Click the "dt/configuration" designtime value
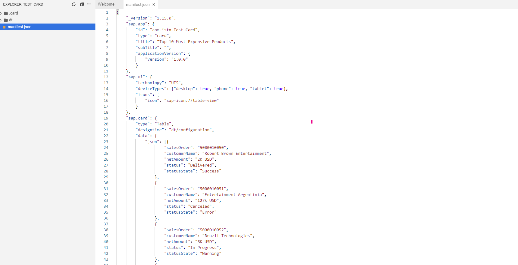Viewport: 518px width, 265px height. (190, 130)
